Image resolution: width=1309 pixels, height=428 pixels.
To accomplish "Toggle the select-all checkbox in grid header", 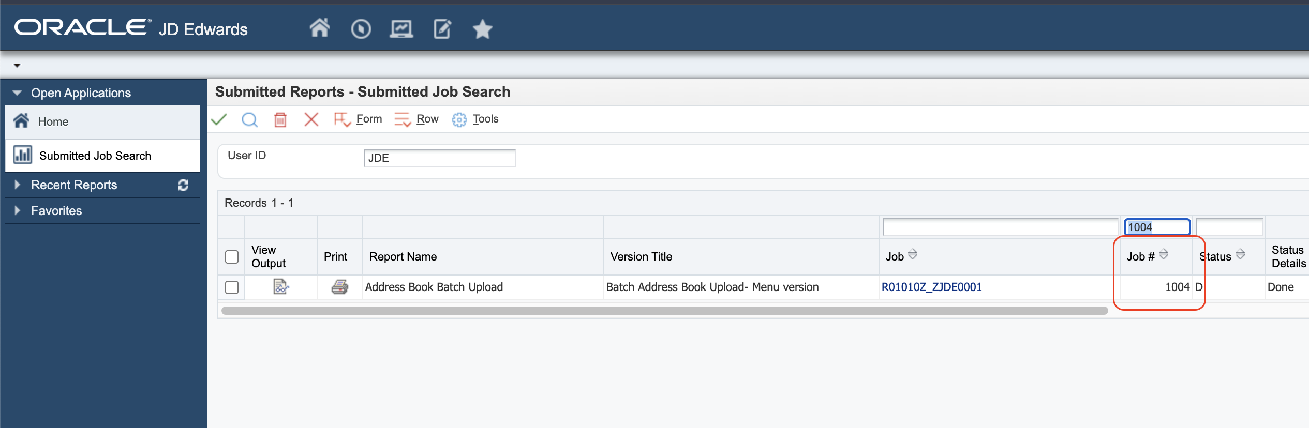I will coord(232,257).
